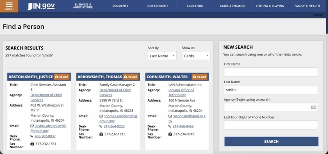Image resolution: width=328 pixels, height=154 pixels.
Task: Click 'Child Services Assistant 5' title text
Action: click(x=48, y=87)
